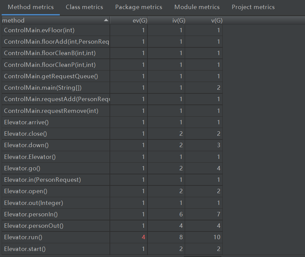Image resolution: width=305 pixels, height=257 pixels.
Task: Click the Method metrics tab
Action: 31,7
